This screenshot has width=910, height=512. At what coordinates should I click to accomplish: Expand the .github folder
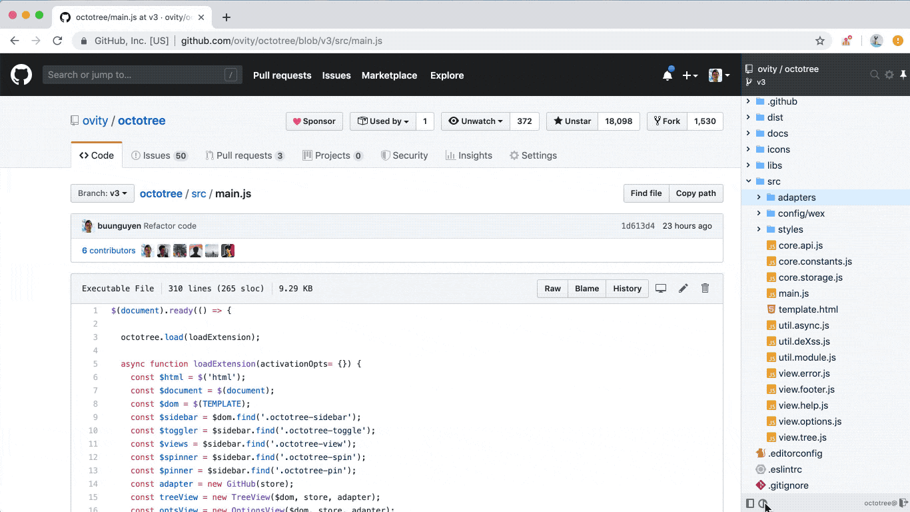(x=749, y=101)
